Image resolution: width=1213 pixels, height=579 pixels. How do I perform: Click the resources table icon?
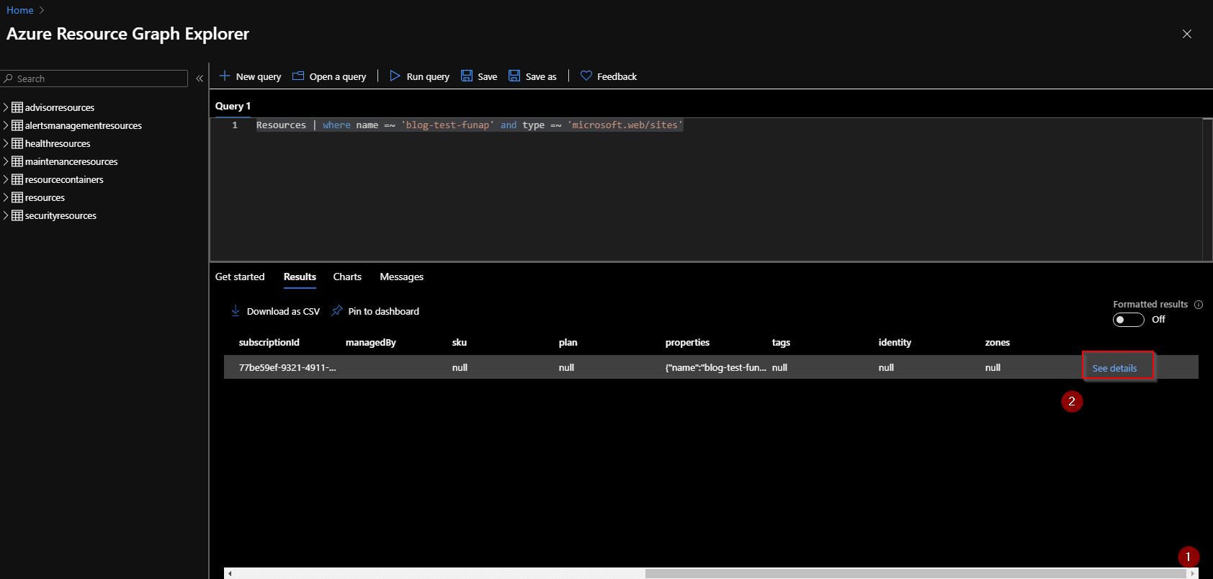(17, 197)
